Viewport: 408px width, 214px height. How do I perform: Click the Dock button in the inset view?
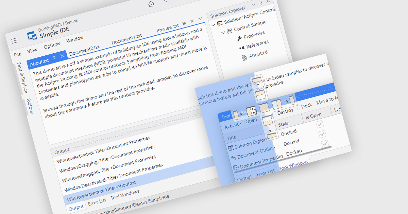click(306, 106)
